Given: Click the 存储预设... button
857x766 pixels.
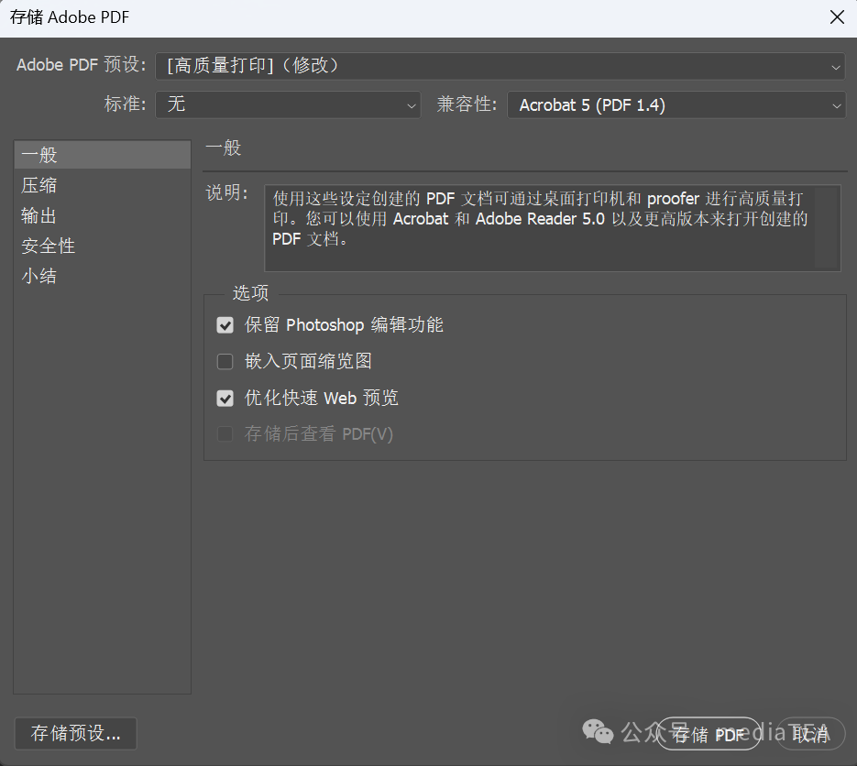Looking at the screenshot, I should pyautogui.click(x=75, y=733).
